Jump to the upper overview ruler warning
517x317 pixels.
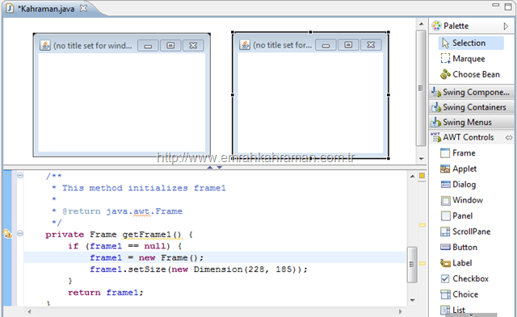[422, 225]
